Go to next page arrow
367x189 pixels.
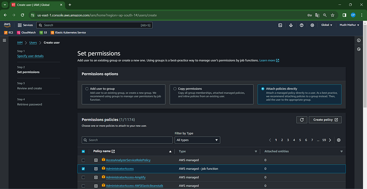[330, 140]
